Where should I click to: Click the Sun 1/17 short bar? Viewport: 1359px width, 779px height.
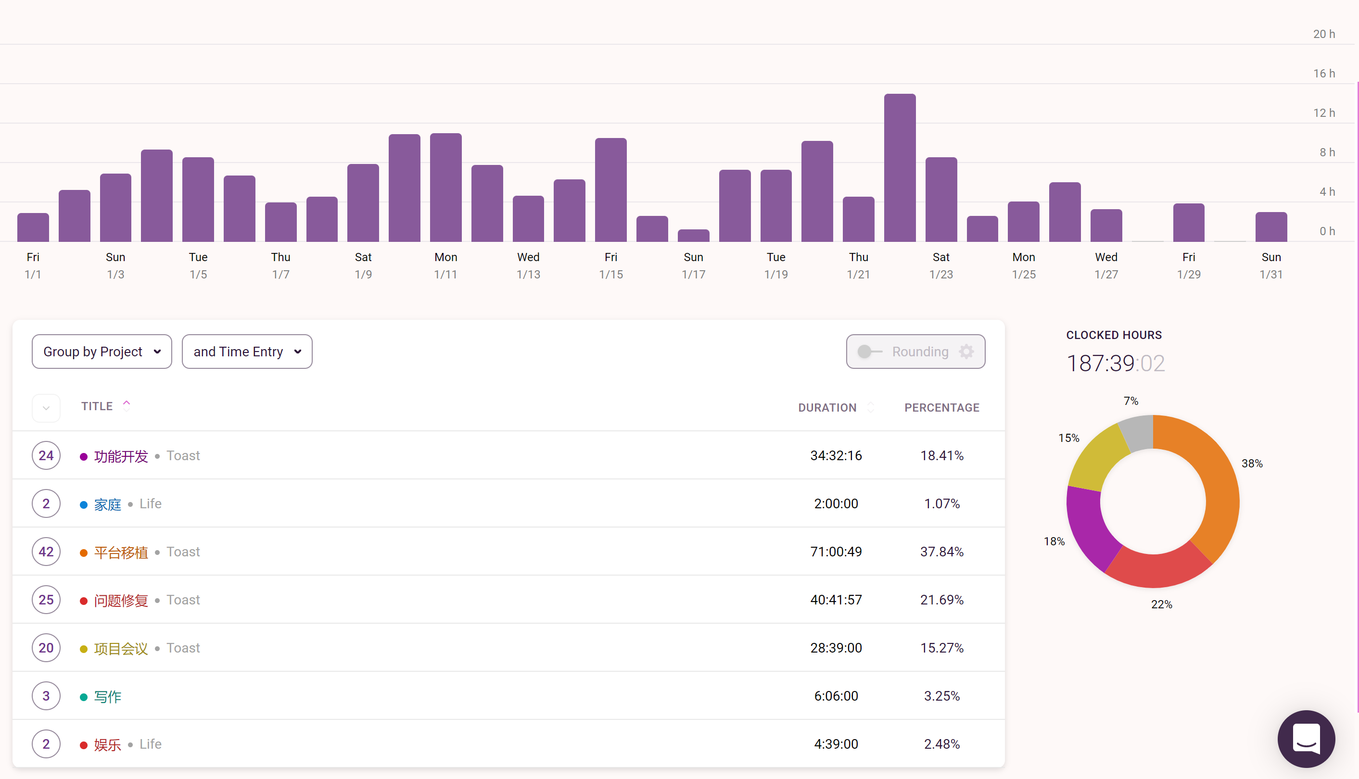point(693,236)
